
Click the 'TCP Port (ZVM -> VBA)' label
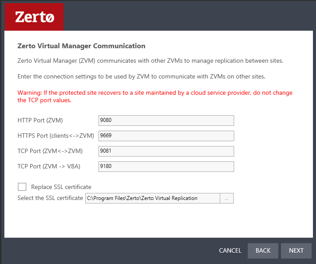coord(49,167)
